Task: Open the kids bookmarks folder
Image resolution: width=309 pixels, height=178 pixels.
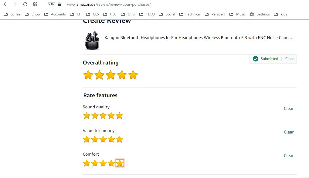Action: point(281,14)
